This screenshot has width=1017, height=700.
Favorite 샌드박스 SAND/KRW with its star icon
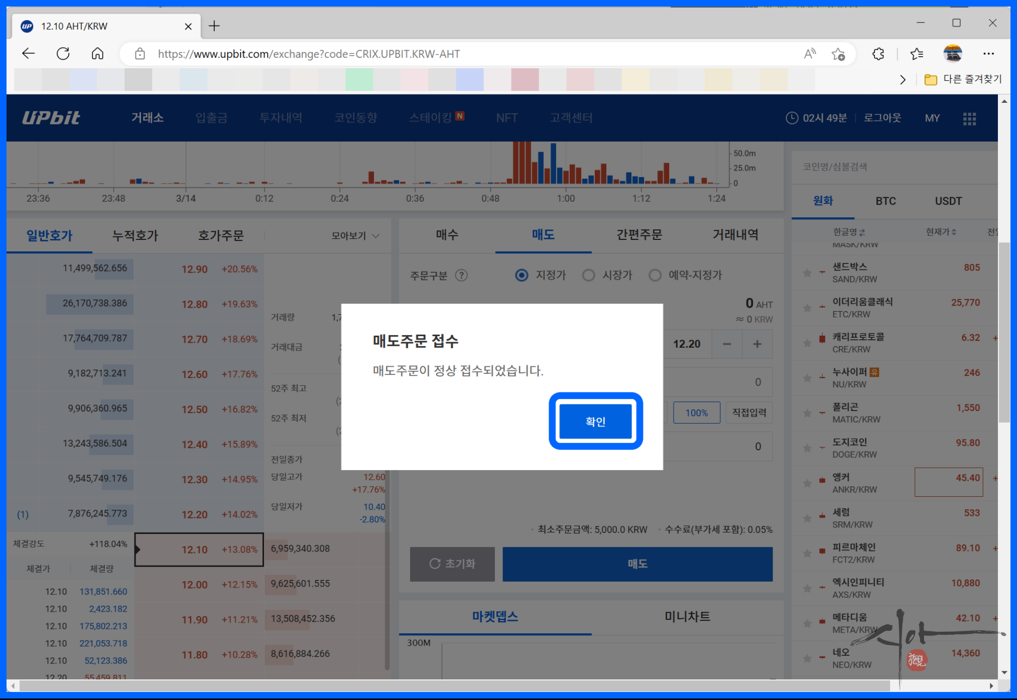click(x=807, y=273)
